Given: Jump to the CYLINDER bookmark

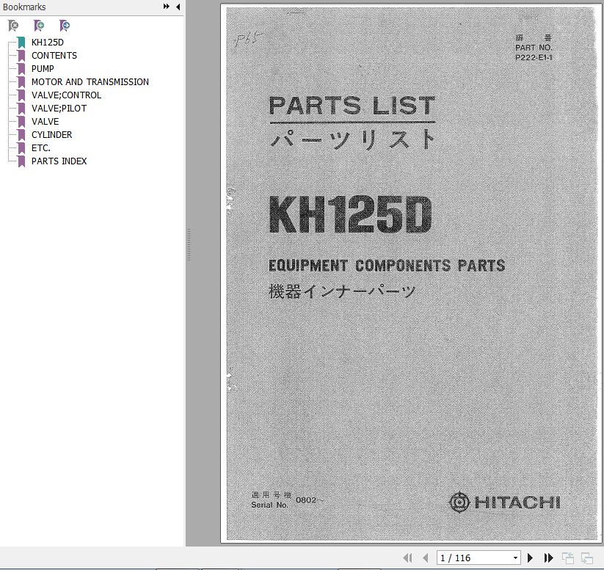Looking at the screenshot, I should tap(51, 135).
